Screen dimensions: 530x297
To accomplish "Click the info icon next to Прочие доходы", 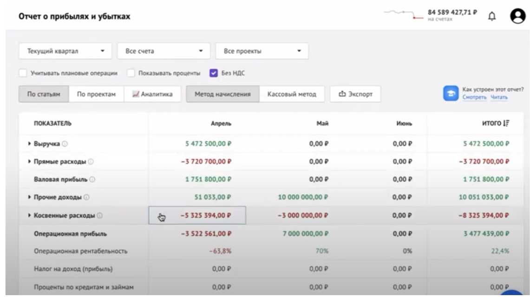I will 86,197.
